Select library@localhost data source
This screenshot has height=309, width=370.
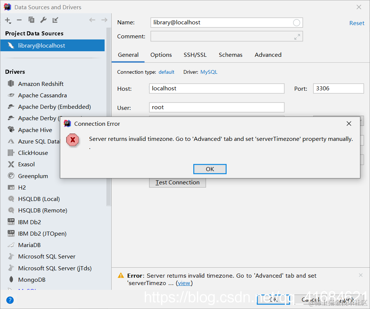pos(52,45)
